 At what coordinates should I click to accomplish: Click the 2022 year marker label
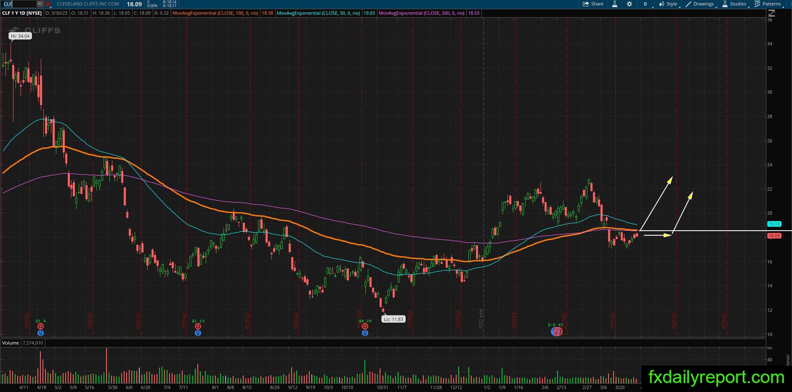click(x=481, y=319)
